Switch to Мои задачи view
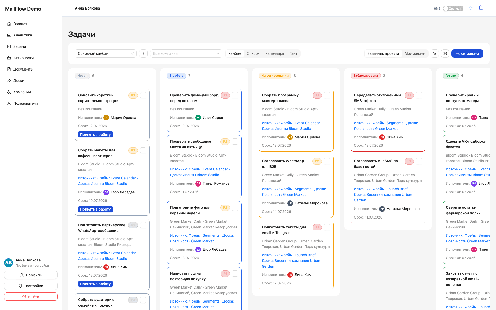Image resolution: width=496 pixels, height=310 pixels. point(415,53)
